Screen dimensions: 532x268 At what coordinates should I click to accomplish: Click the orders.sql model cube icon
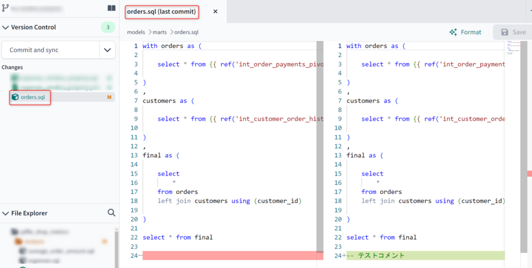(15, 97)
